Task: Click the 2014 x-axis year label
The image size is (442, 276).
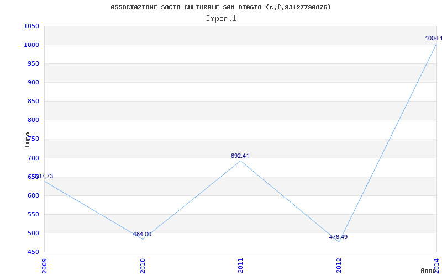Action: tap(437, 266)
